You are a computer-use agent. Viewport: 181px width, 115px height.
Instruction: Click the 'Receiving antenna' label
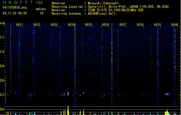(66, 14)
